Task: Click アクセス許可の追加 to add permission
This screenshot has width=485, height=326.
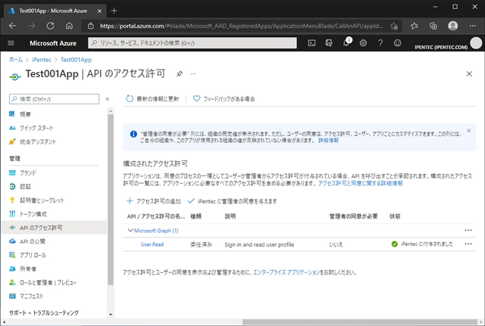Action: pyautogui.click(x=154, y=201)
